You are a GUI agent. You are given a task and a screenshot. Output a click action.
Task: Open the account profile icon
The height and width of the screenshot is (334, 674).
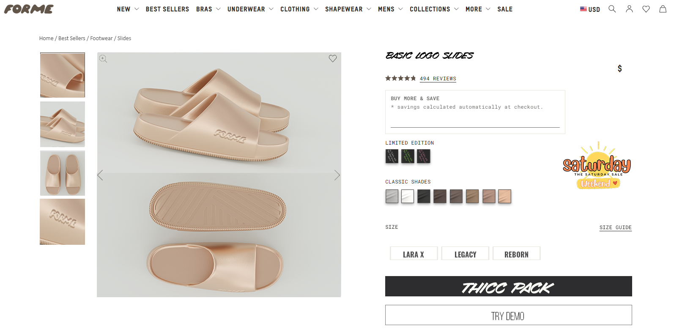629,9
